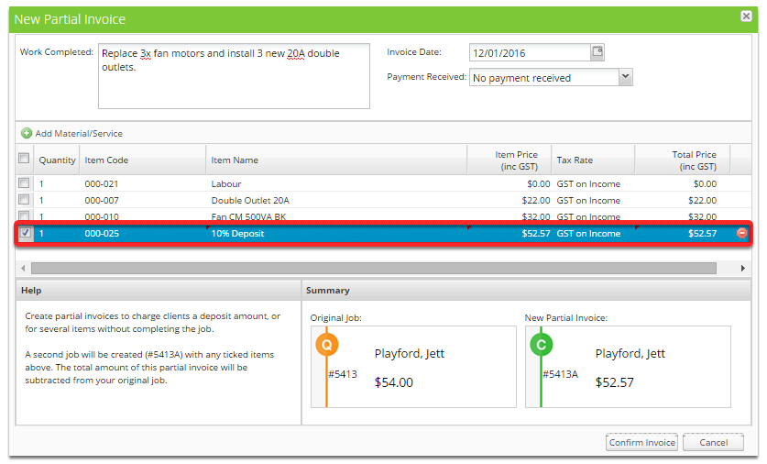This screenshot has width=767, height=464.
Task: Tick the checkbox for Double Outlet 20A row
Action: pyautogui.click(x=24, y=200)
